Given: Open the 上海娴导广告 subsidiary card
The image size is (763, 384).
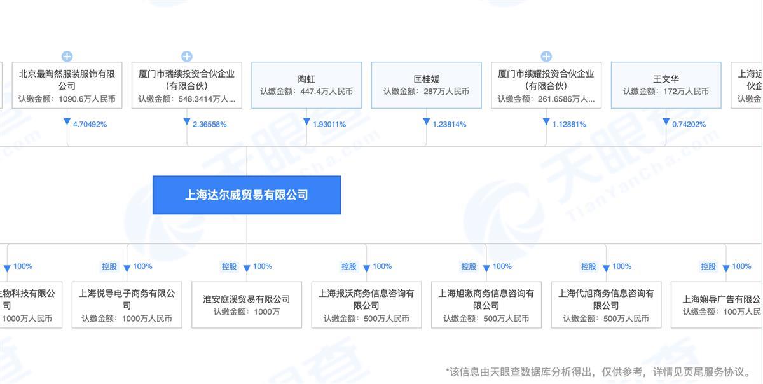Looking at the screenshot, I should tap(717, 305).
